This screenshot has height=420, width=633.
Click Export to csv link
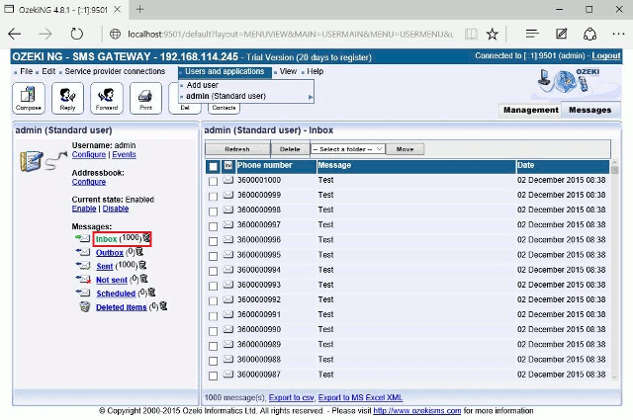[x=291, y=398]
